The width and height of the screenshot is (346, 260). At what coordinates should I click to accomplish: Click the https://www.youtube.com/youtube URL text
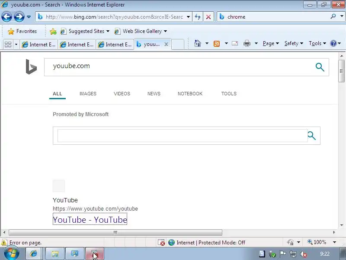click(95, 209)
